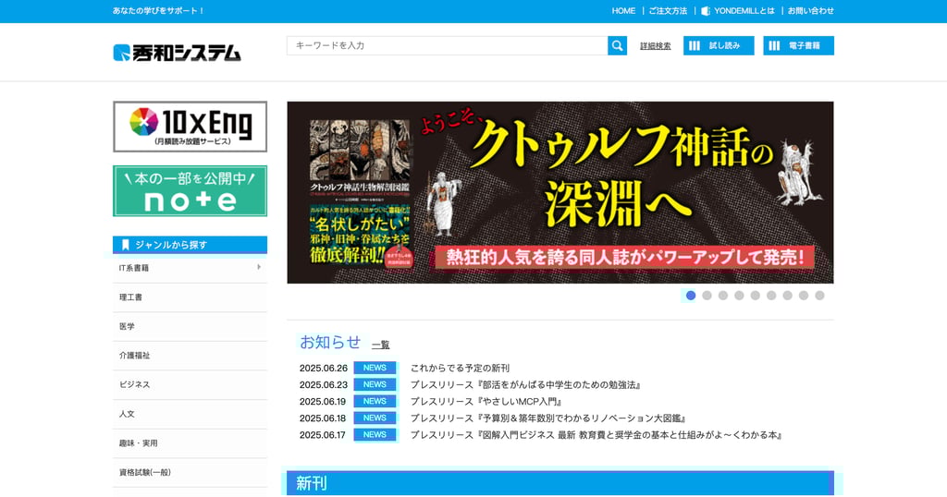Click the 新刊 section header
This screenshot has height=497, width=947.
click(x=560, y=483)
